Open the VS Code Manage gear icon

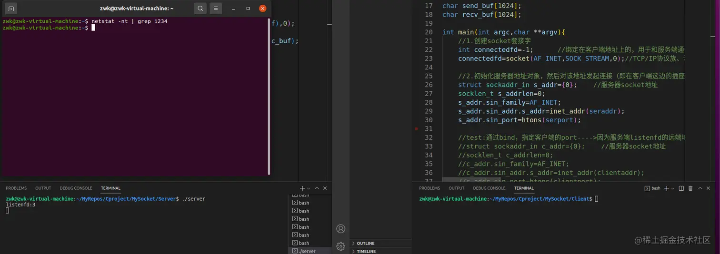click(341, 246)
